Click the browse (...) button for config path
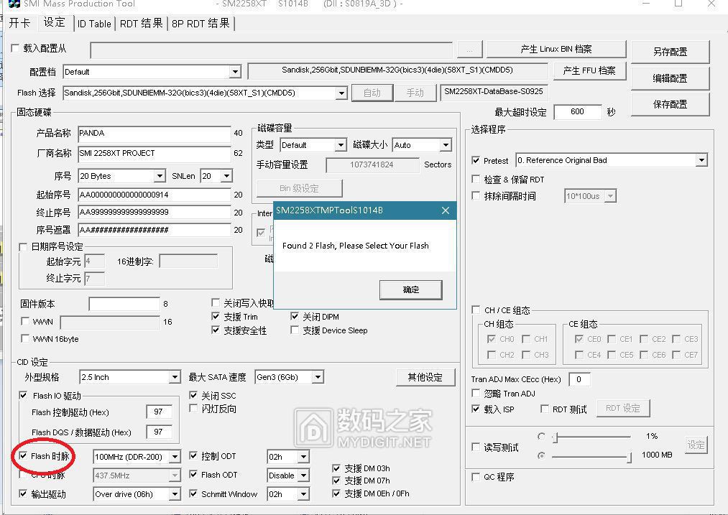 tap(470, 50)
